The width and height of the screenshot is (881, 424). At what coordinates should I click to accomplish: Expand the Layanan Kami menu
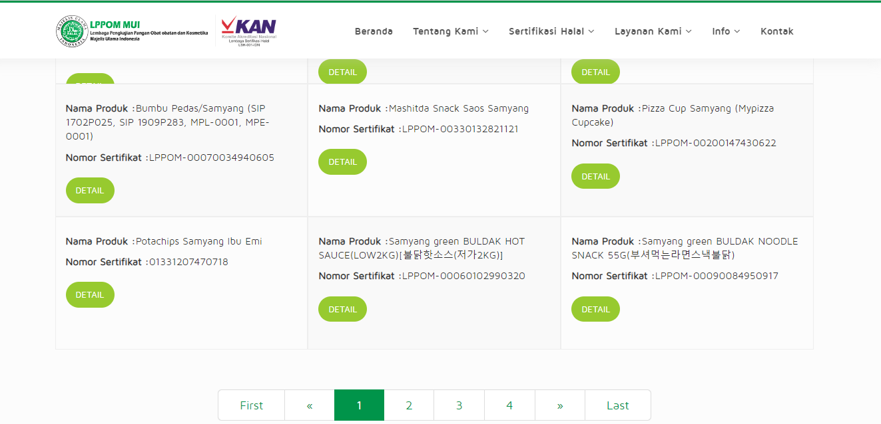(653, 31)
